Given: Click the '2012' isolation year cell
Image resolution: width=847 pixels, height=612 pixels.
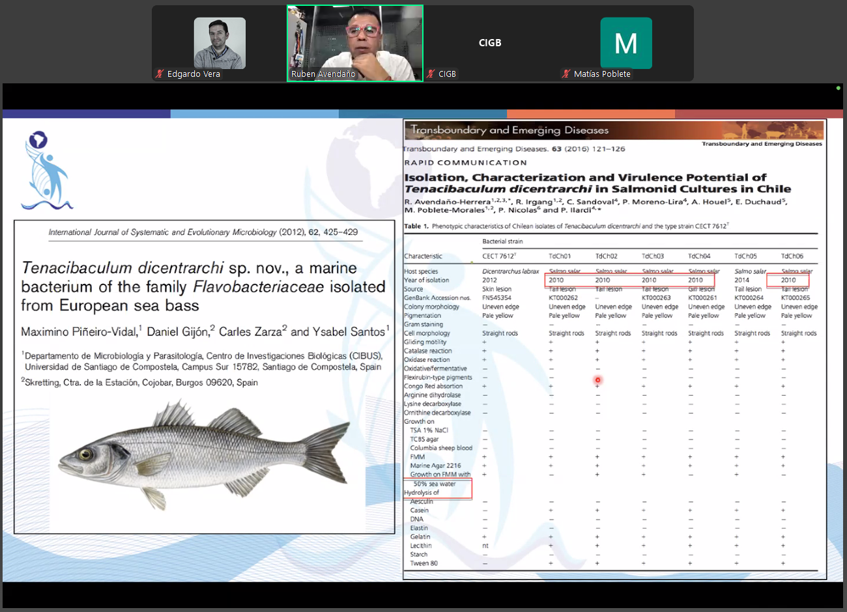Looking at the screenshot, I should pos(489,281).
